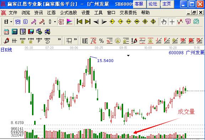205x140 pixels.
Task: Toggle the highlighted chart view icon
Action: coord(18,22)
